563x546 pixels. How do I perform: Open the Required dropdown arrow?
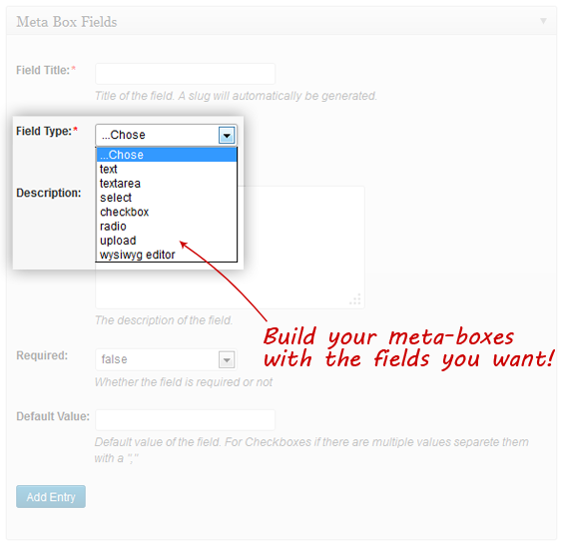tap(227, 359)
